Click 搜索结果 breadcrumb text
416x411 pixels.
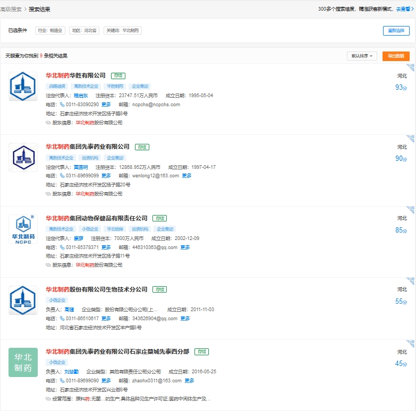click(x=39, y=9)
